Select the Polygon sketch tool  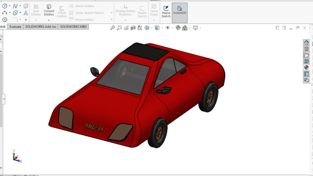pyautogui.click(x=5, y=20)
